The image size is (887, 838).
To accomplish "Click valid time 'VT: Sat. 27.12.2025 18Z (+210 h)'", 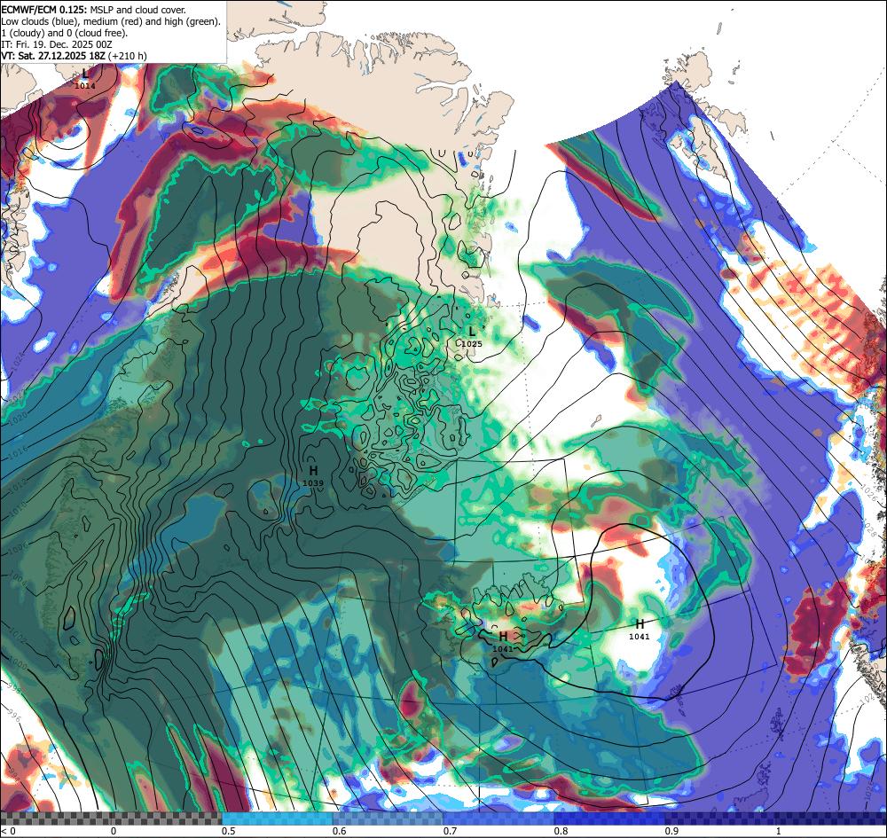I will point(75,55).
